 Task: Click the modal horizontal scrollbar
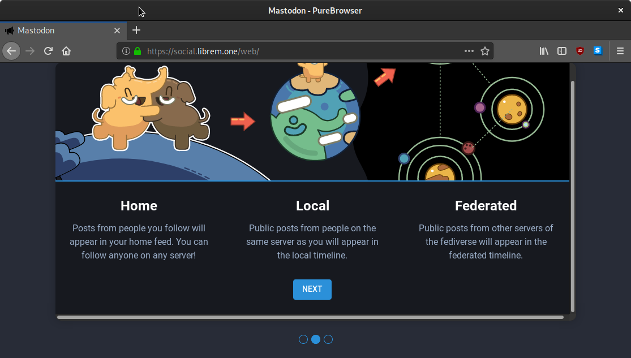(310, 317)
